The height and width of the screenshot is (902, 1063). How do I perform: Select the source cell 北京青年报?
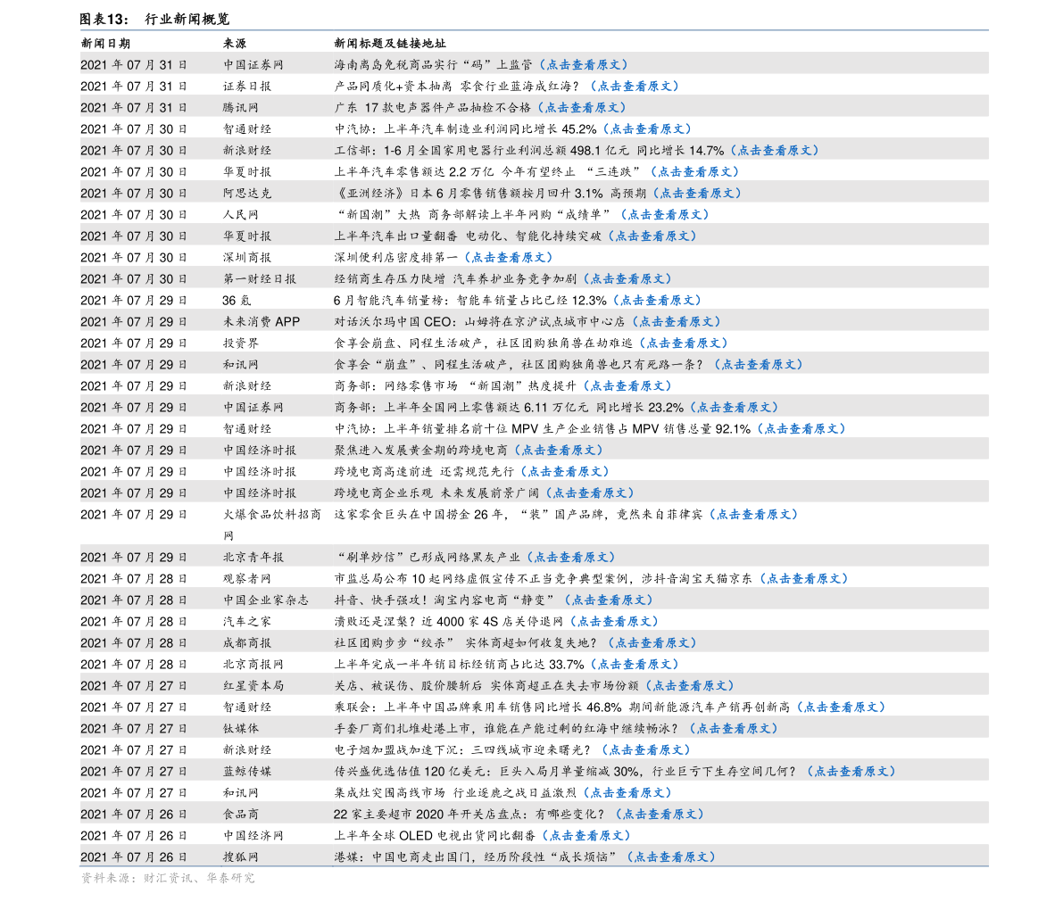tap(253, 557)
